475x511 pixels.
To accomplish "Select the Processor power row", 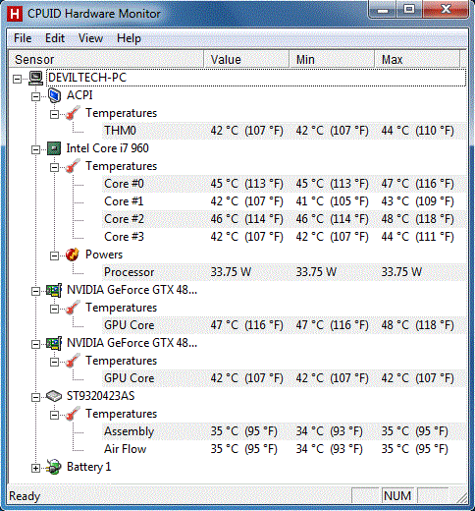I will 284,272.
